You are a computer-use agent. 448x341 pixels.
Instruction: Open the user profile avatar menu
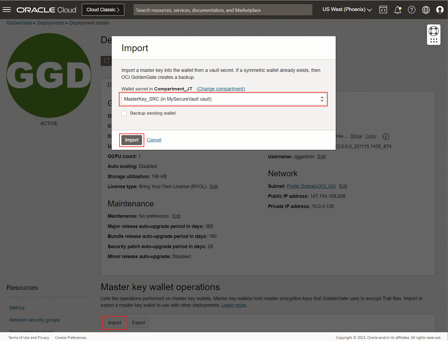[440, 10]
